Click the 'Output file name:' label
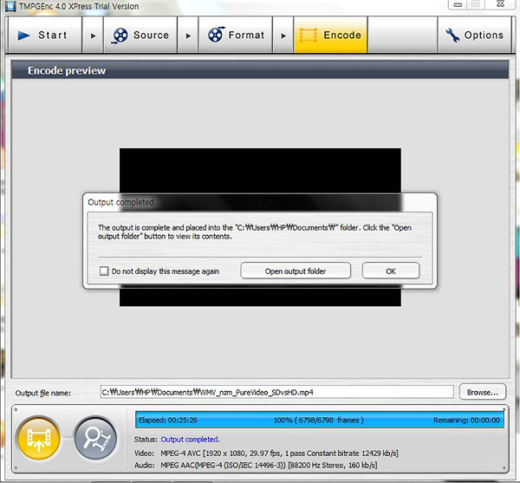Image resolution: width=520 pixels, height=483 pixels. (42, 393)
